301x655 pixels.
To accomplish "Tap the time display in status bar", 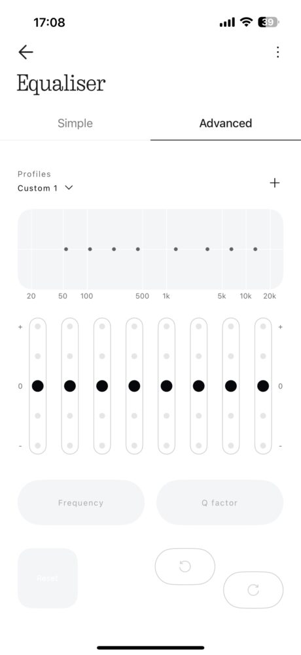I will click(49, 22).
